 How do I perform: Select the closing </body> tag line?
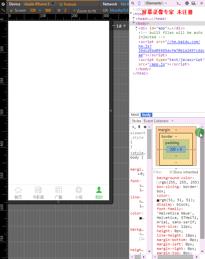click(x=143, y=69)
